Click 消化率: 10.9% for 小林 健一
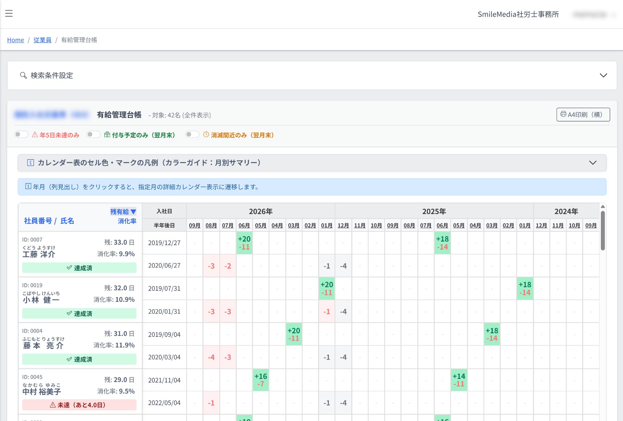 pos(114,299)
